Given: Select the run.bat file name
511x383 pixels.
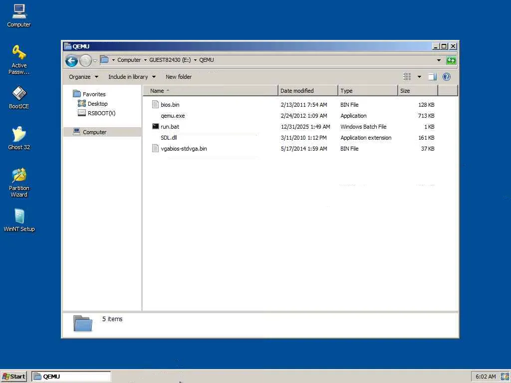Looking at the screenshot, I should point(170,126).
